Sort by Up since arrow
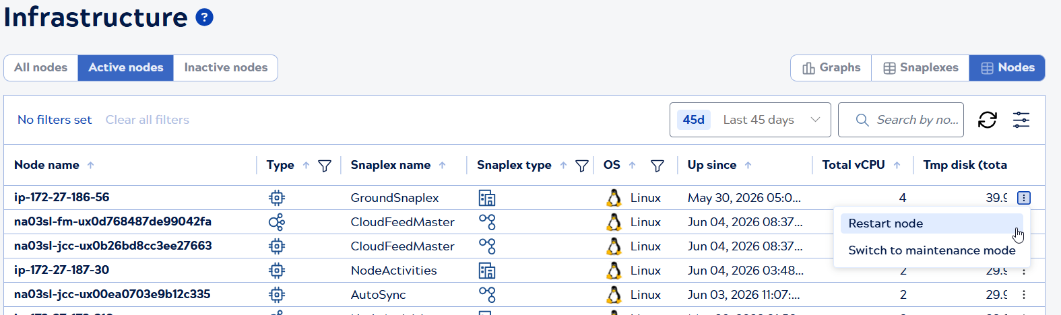Viewport: 1061px width, 315px height. coord(748,165)
